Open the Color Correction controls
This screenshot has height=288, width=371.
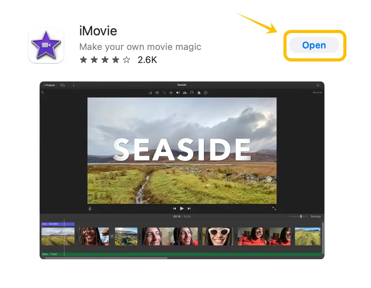(157, 93)
